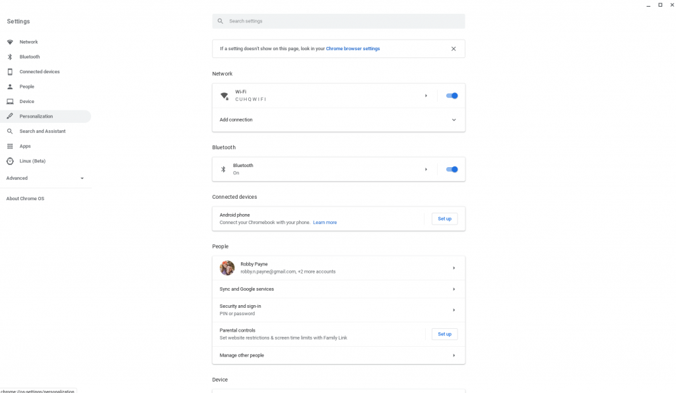Image resolution: width=676 pixels, height=393 pixels.
Task: Expand the Advanced section in sidebar
Action: click(x=82, y=178)
